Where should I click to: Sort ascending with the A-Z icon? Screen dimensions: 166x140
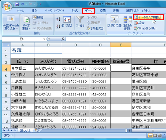click(x=58, y=19)
